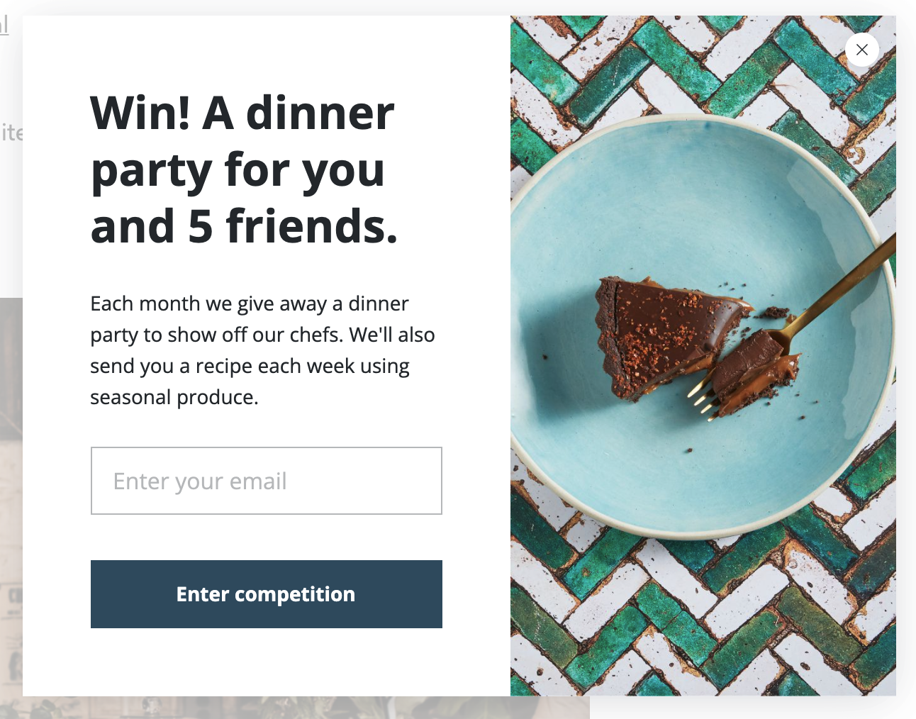
Task: Click the "Each month we give away" text
Action: click(209, 303)
